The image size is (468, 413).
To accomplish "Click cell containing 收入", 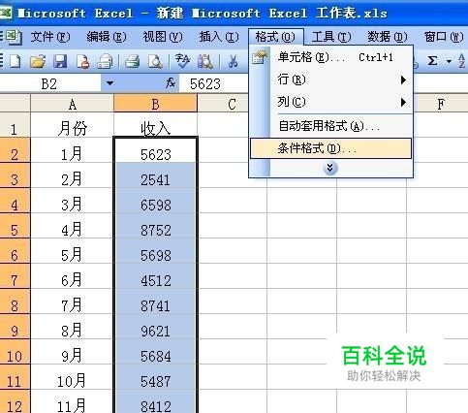I will coord(155,125).
